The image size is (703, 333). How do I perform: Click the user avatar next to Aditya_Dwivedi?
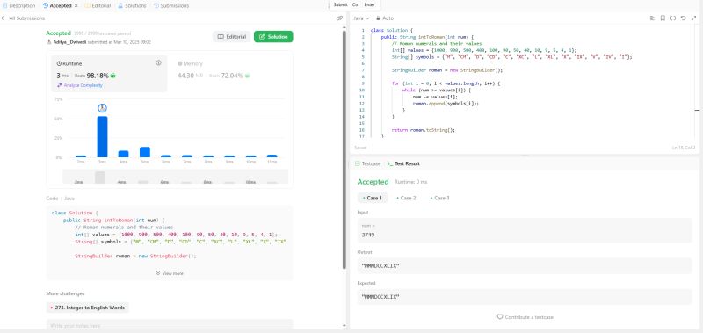(x=49, y=42)
